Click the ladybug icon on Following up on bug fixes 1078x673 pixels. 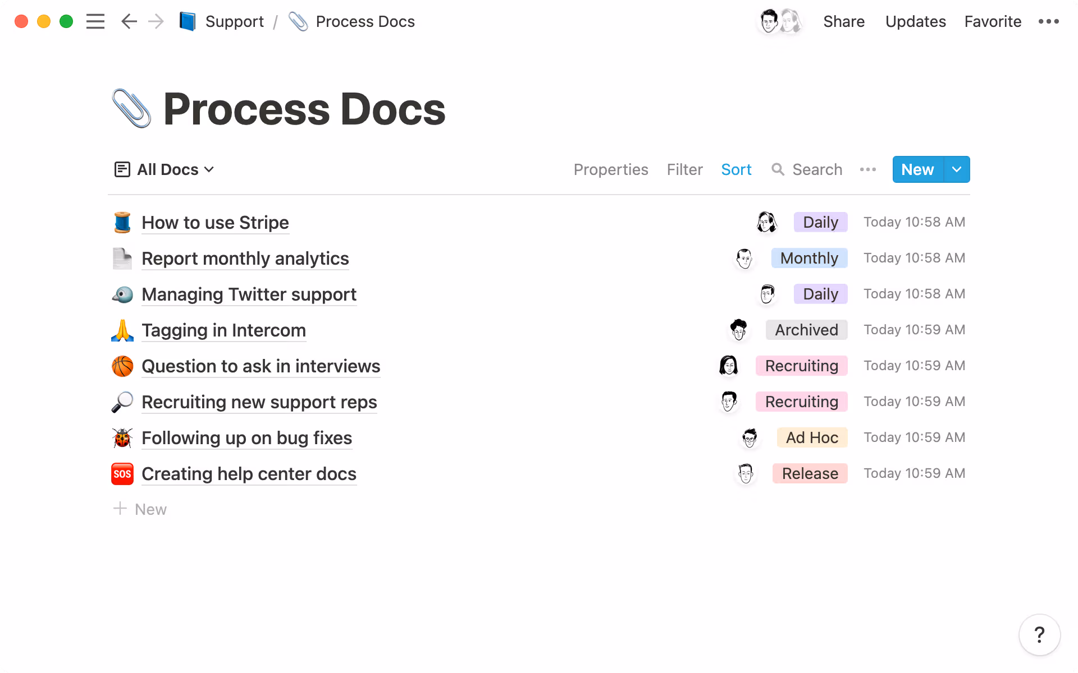click(122, 437)
